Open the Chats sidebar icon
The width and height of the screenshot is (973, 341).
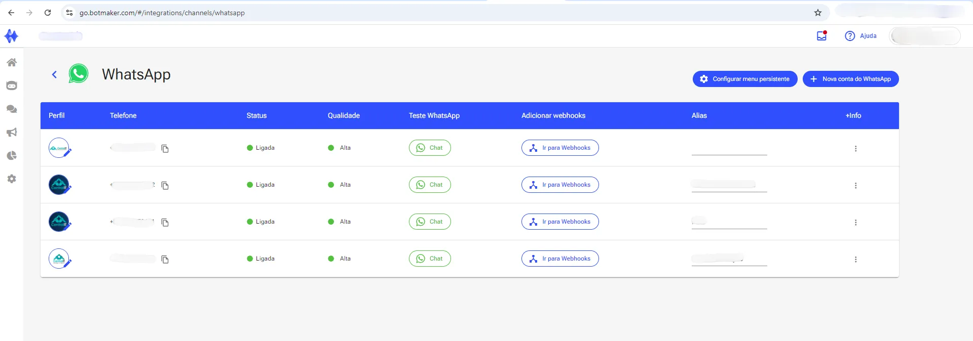(12, 109)
